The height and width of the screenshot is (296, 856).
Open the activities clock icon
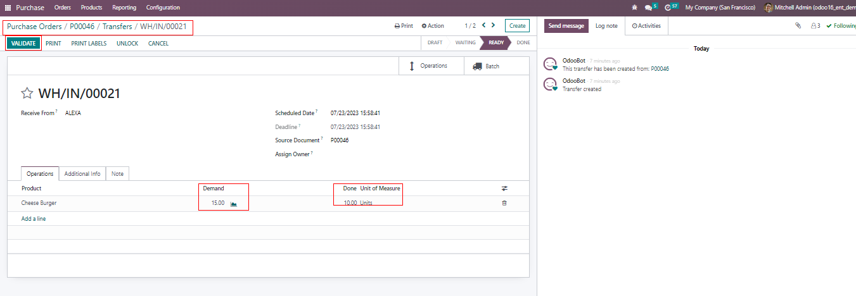[x=668, y=8]
